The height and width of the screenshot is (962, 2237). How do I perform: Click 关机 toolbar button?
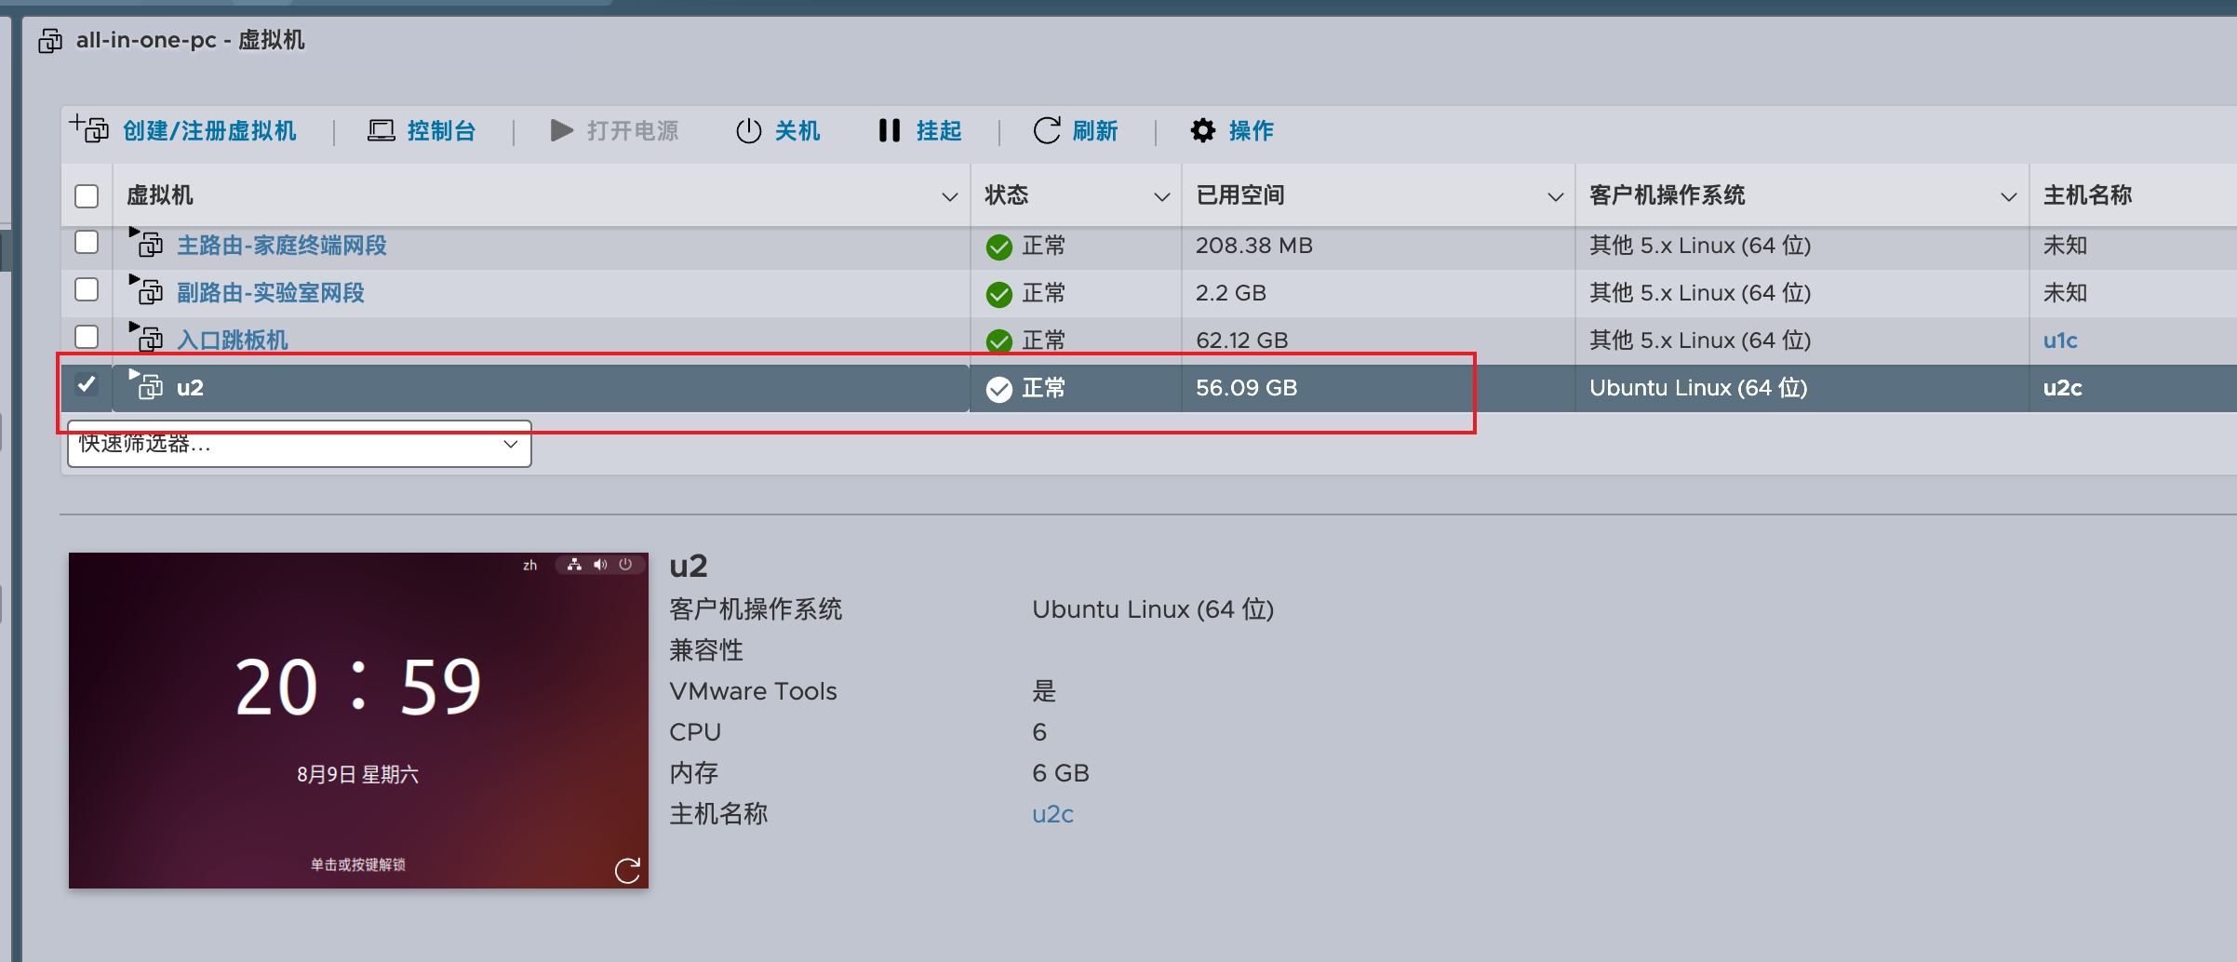[x=778, y=130]
